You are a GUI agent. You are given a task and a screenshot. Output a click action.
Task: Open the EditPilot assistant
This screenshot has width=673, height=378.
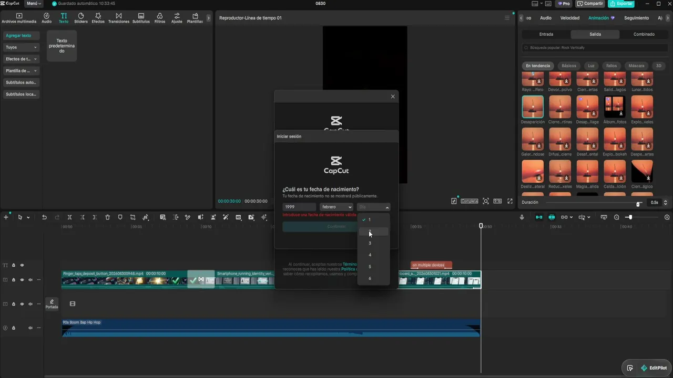click(x=654, y=368)
